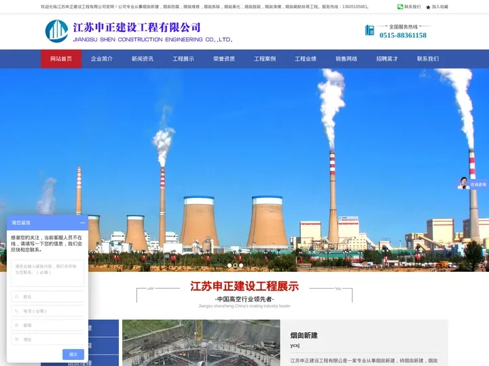Open 企业简介 navigation item
The height and width of the screenshot is (366, 489).
(x=102, y=59)
